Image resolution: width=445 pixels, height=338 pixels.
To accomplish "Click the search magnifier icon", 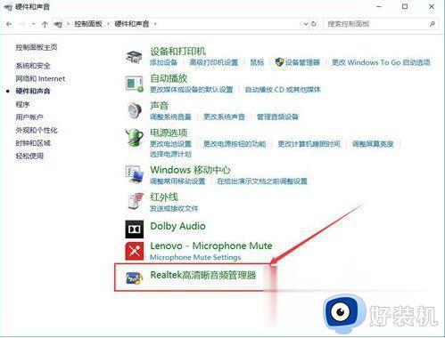I will pyautogui.click(x=433, y=24).
